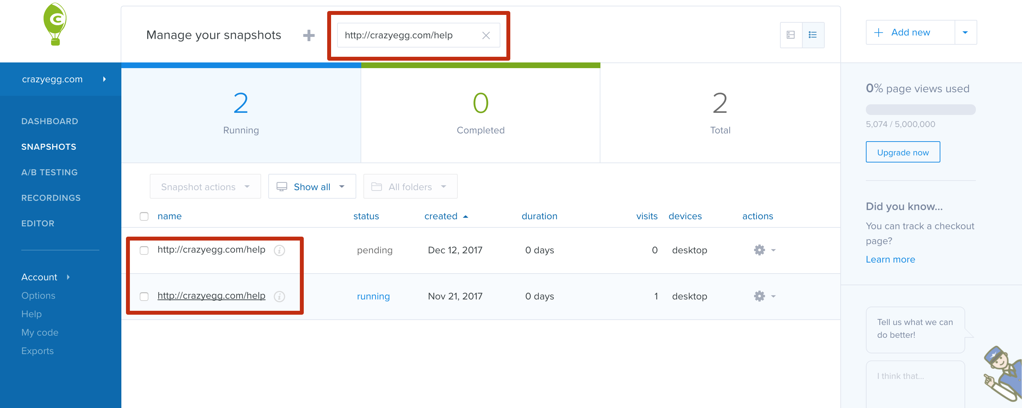This screenshot has height=408, width=1022.
Task: Click the pending http://crazyegg.com/help snapshot name
Action: (211, 250)
